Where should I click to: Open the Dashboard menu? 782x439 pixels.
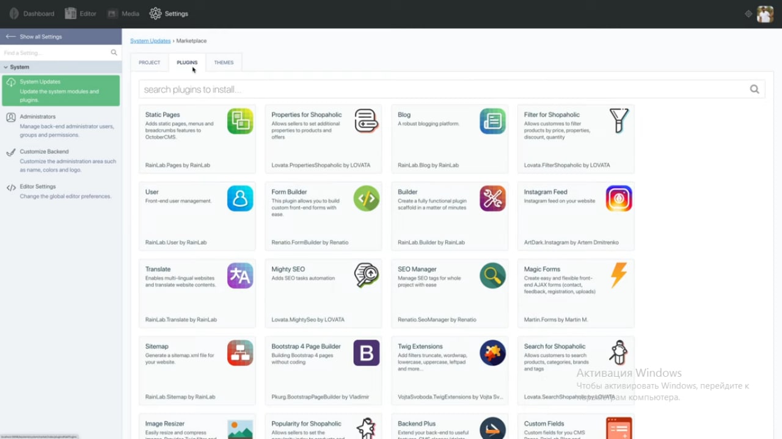pyautogui.click(x=32, y=13)
